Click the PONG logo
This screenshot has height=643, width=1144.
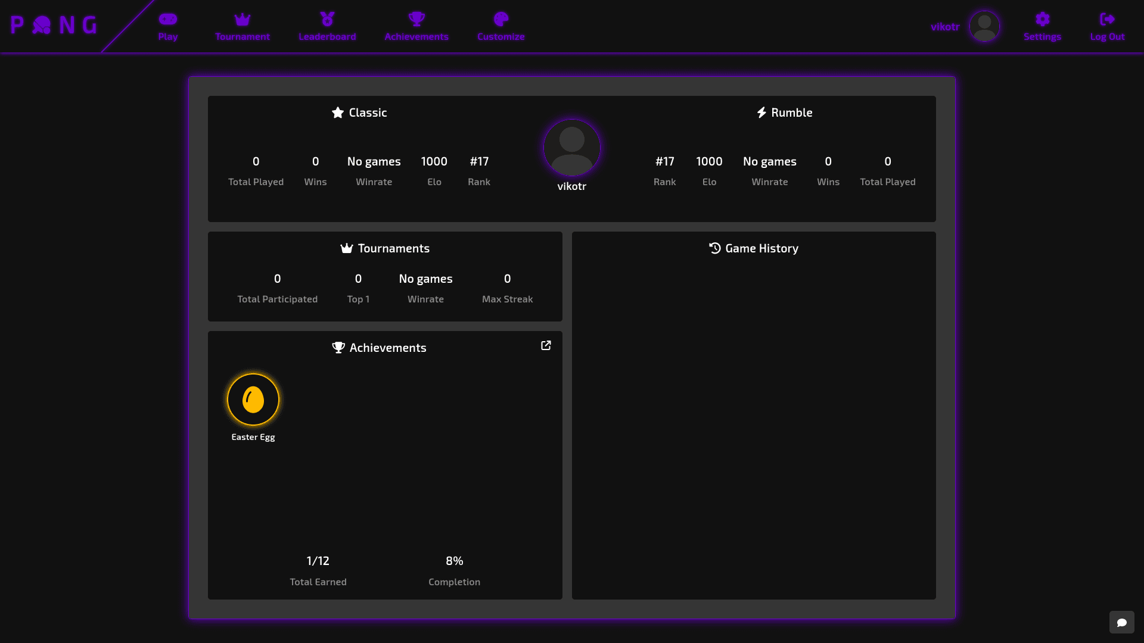[x=53, y=24]
